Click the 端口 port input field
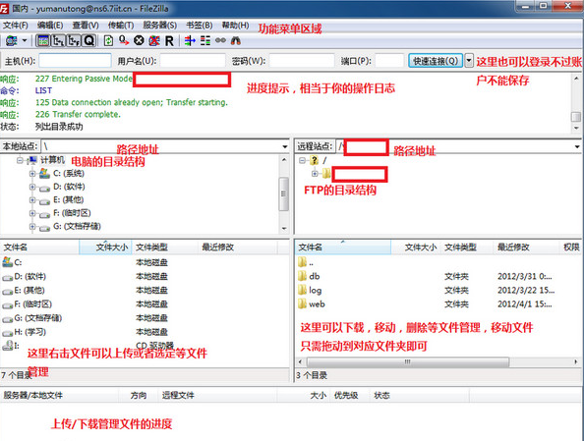This screenshot has width=584, height=441. point(389,61)
